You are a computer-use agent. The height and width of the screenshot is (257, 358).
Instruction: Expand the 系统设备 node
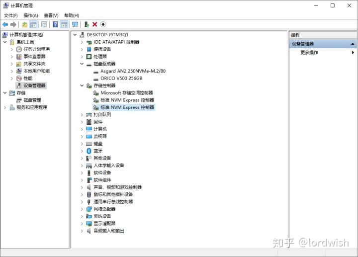(x=82, y=216)
